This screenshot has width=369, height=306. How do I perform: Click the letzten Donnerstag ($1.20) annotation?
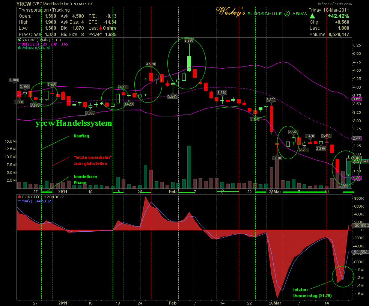(x=312, y=293)
